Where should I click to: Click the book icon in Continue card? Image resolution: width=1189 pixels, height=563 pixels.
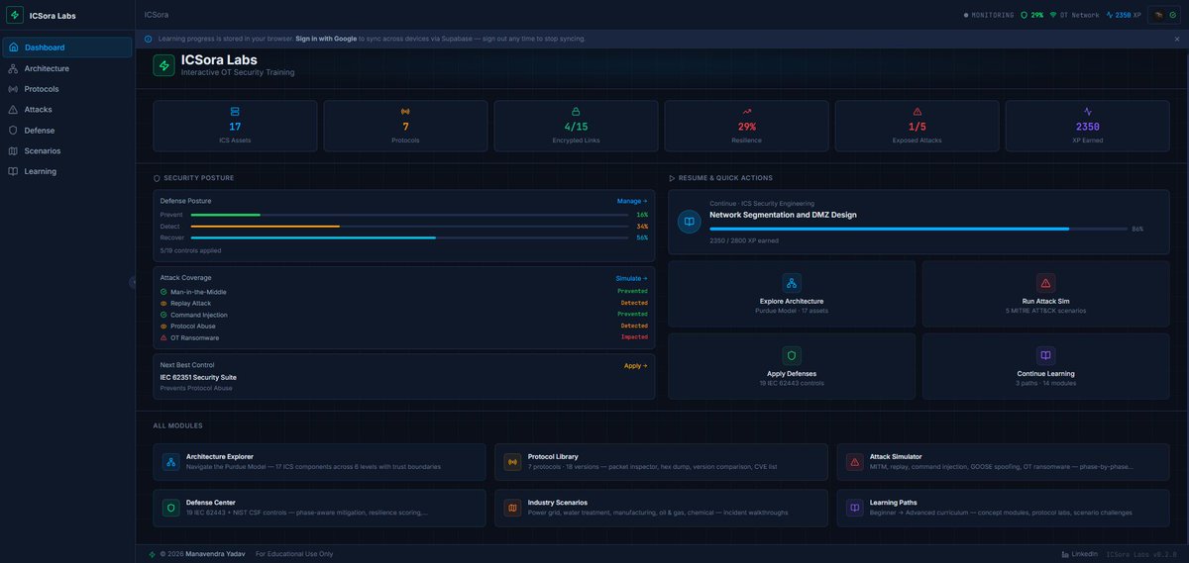689,222
